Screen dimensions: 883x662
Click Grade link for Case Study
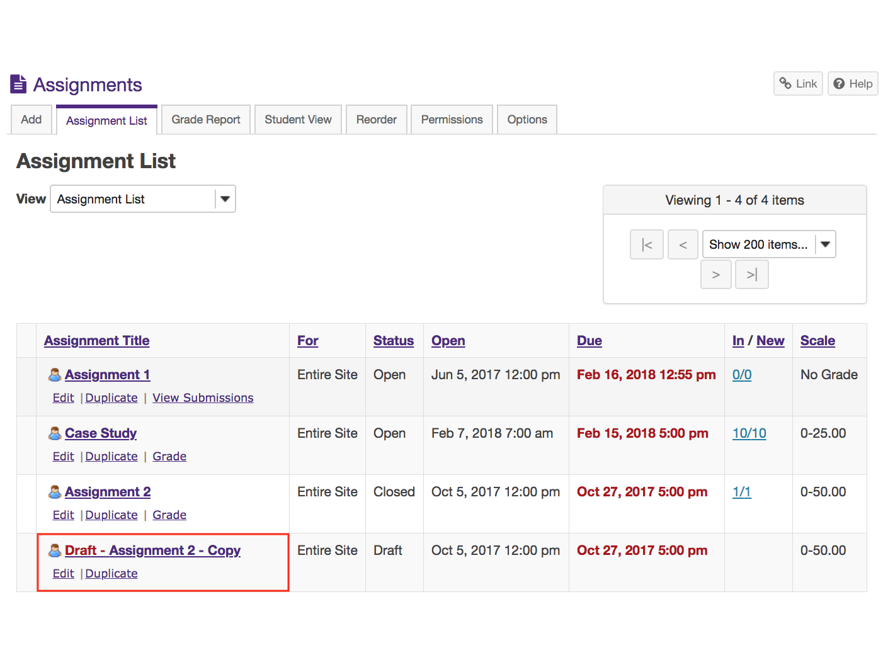[x=169, y=457]
